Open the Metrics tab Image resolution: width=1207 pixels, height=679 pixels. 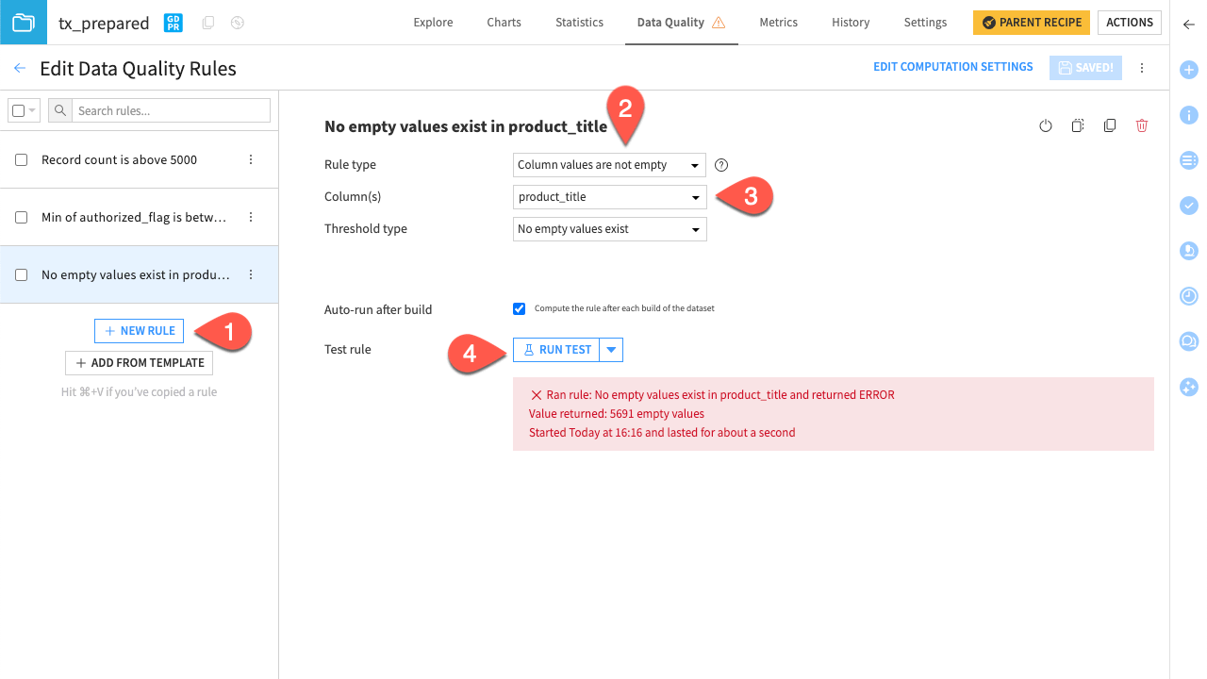tap(778, 22)
